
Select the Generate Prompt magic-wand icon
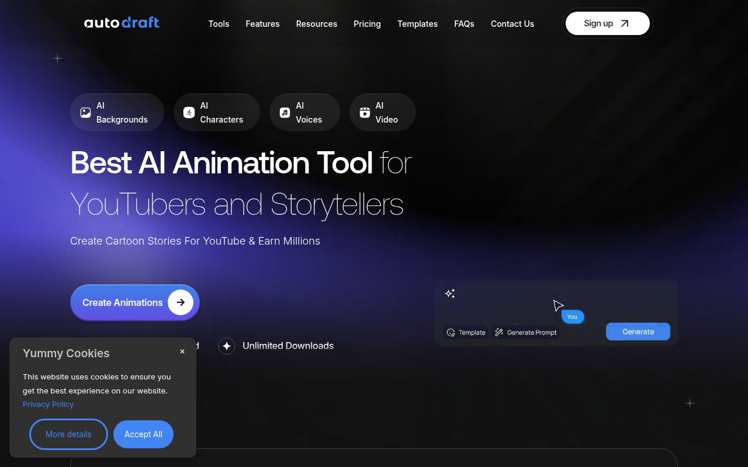(x=498, y=332)
